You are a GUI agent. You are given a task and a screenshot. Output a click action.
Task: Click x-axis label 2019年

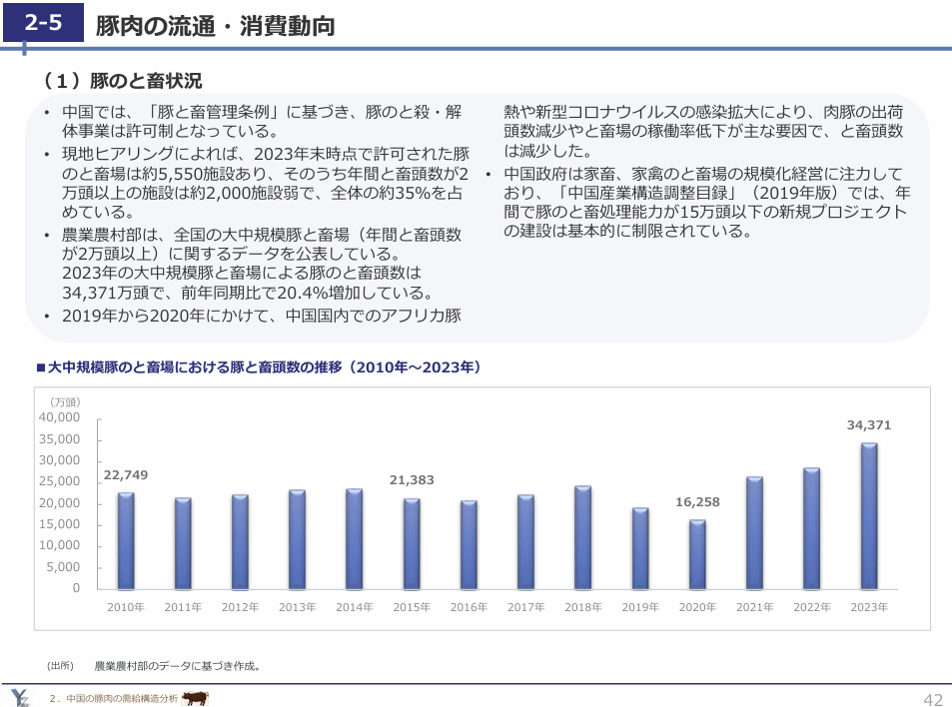pos(640,607)
